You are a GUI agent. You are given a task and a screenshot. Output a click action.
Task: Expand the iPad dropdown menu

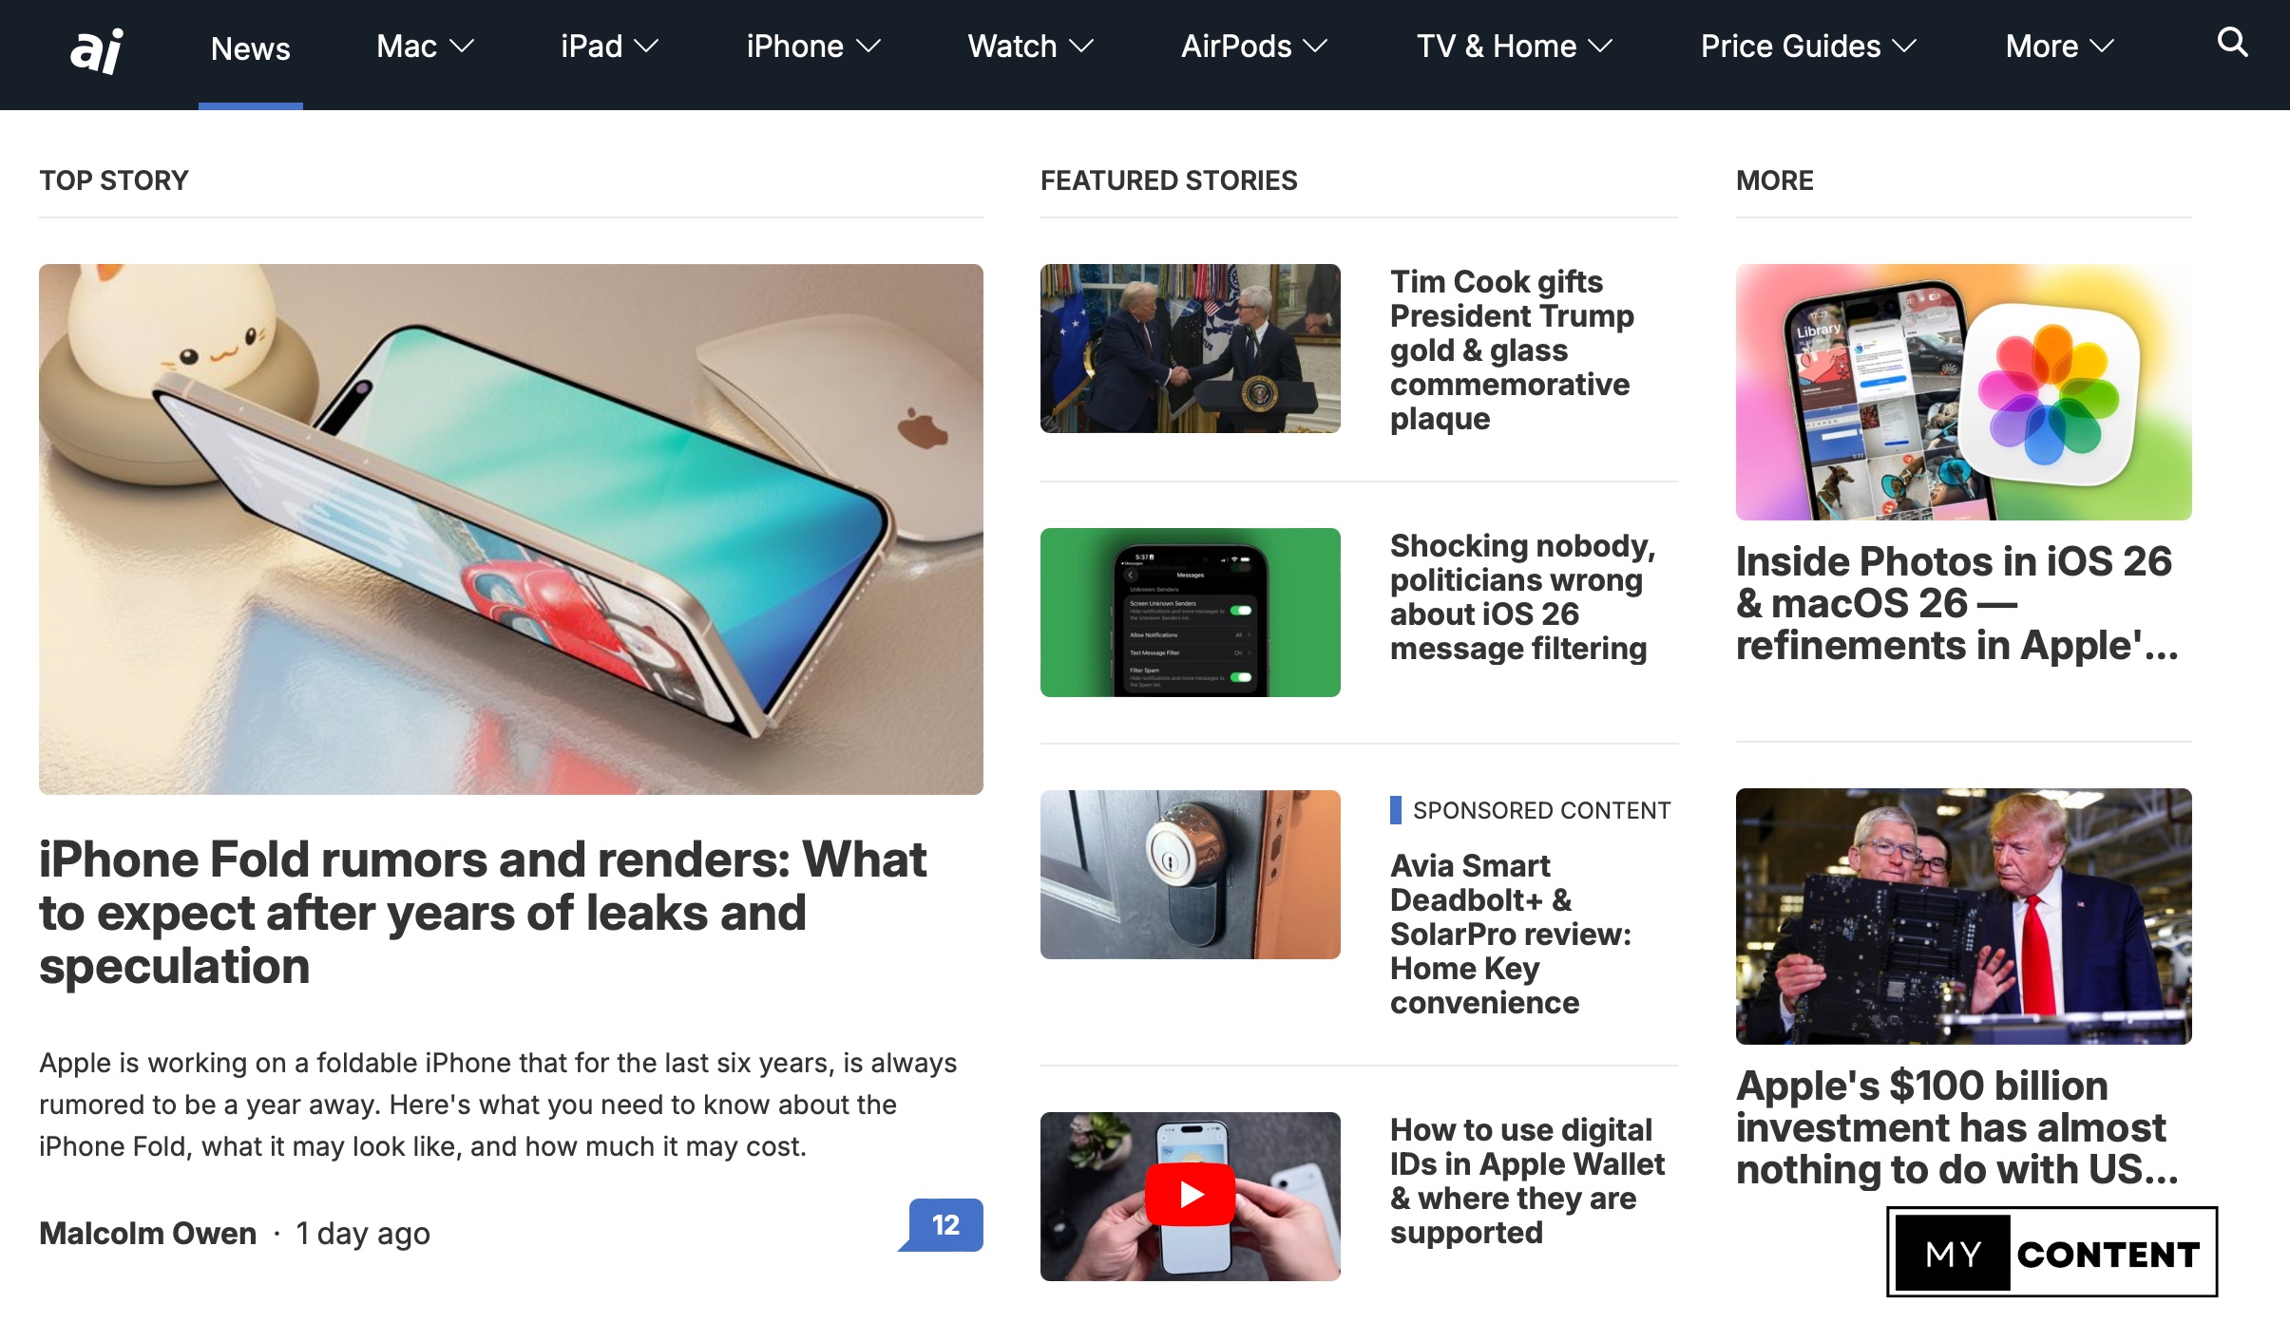click(609, 47)
